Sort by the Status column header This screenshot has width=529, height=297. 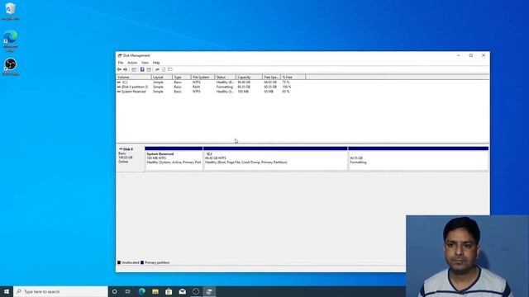point(226,77)
